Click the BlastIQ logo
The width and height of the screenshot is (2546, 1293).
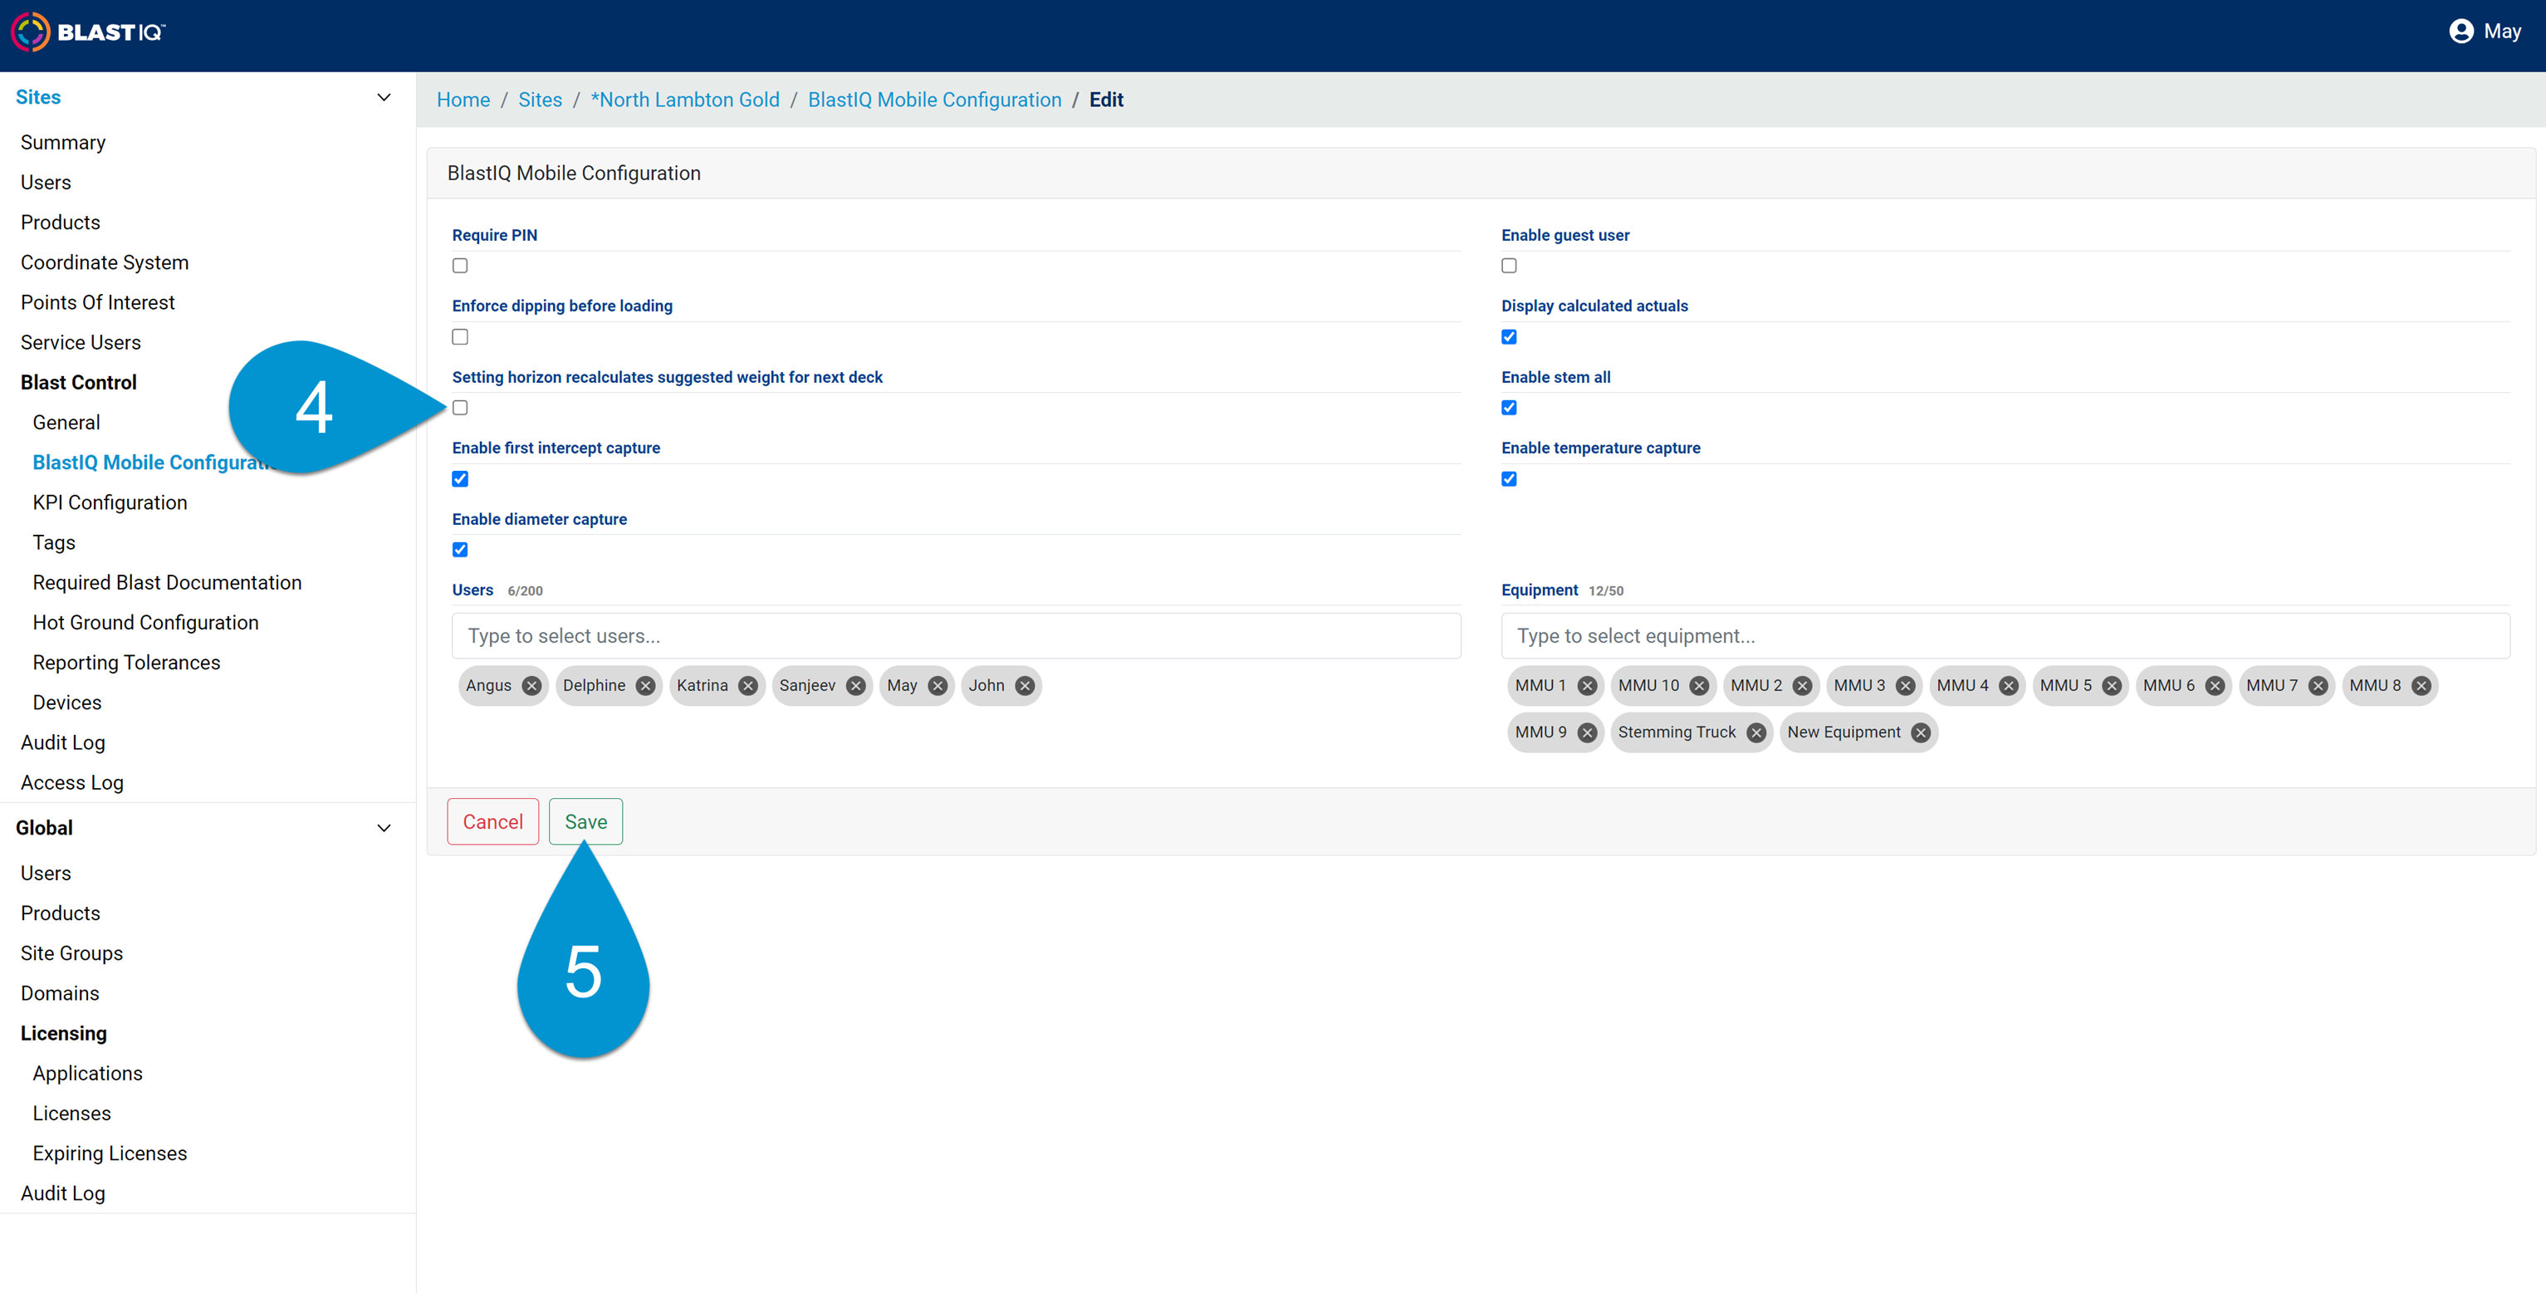click(x=88, y=32)
